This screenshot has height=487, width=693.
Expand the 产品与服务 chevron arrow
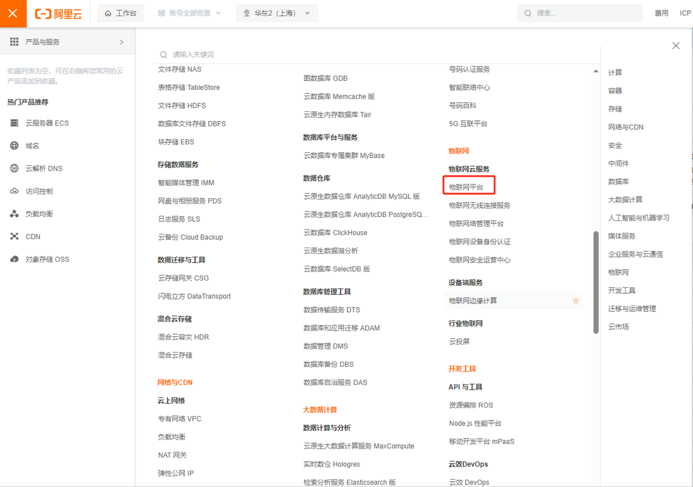(x=121, y=42)
